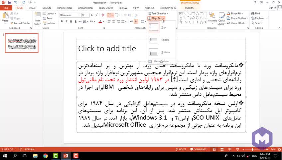Click the New Slide icon
Screen dimensions: 282x160
coord(38,15)
